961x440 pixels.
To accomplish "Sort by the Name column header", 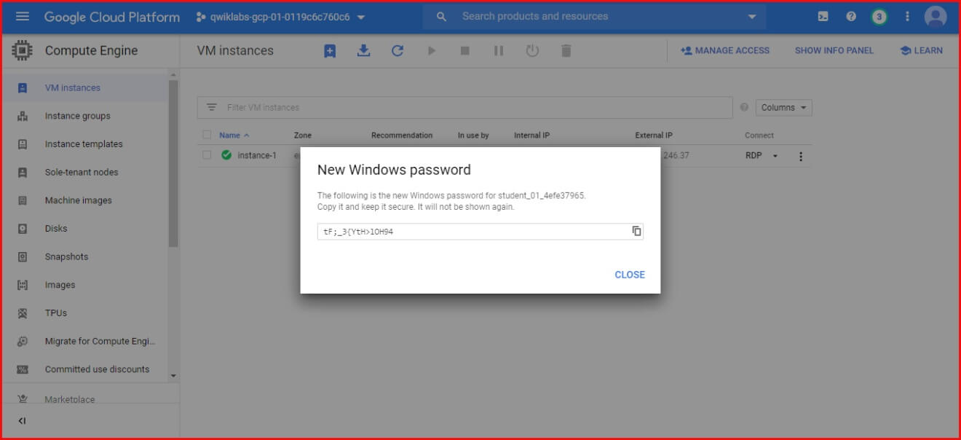I will [234, 135].
